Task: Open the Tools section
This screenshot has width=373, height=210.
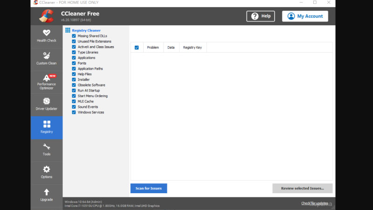Action: tap(46, 150)
